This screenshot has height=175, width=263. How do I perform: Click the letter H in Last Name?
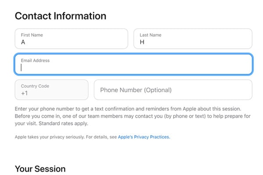[142, 42]
